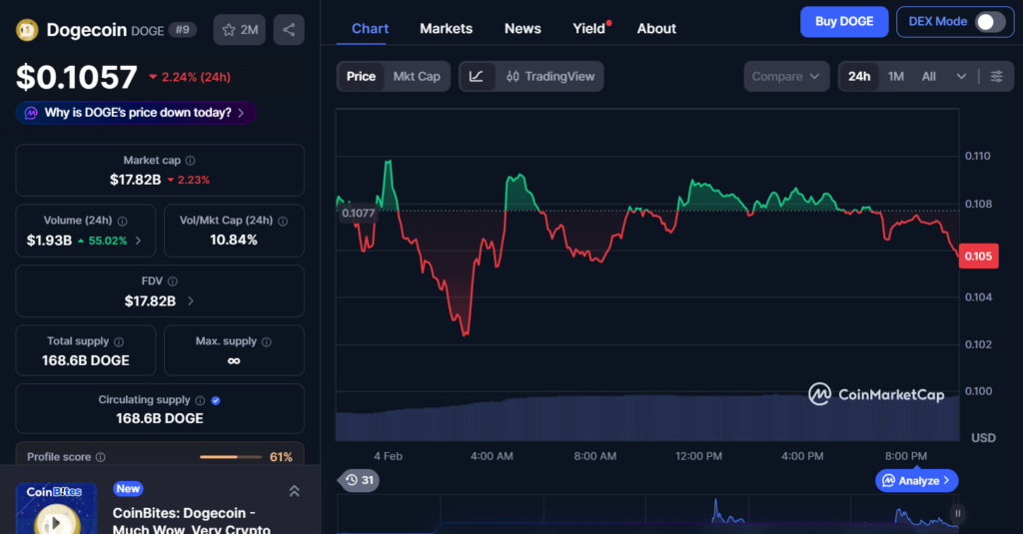Open the chart settings sliders icon

(996, 77)
